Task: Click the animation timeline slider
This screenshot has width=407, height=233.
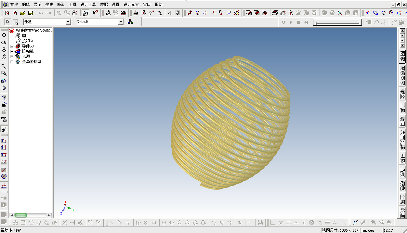Action: (337, 22)
